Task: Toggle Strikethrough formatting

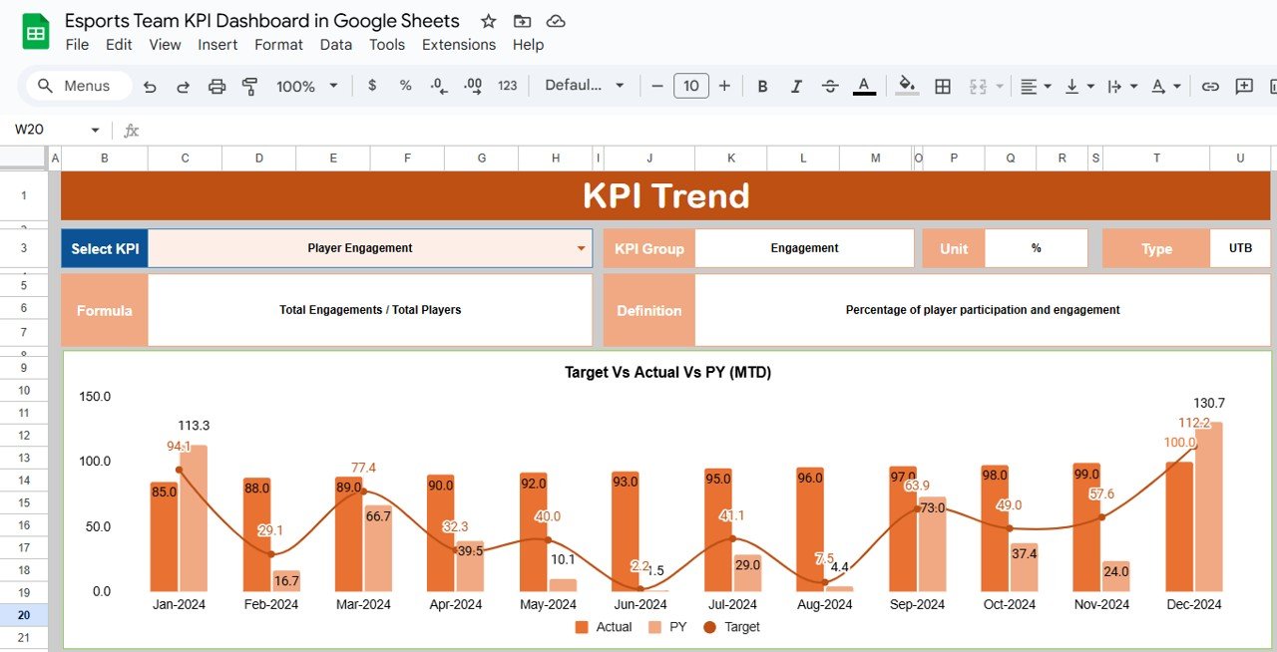Action: 829,87
